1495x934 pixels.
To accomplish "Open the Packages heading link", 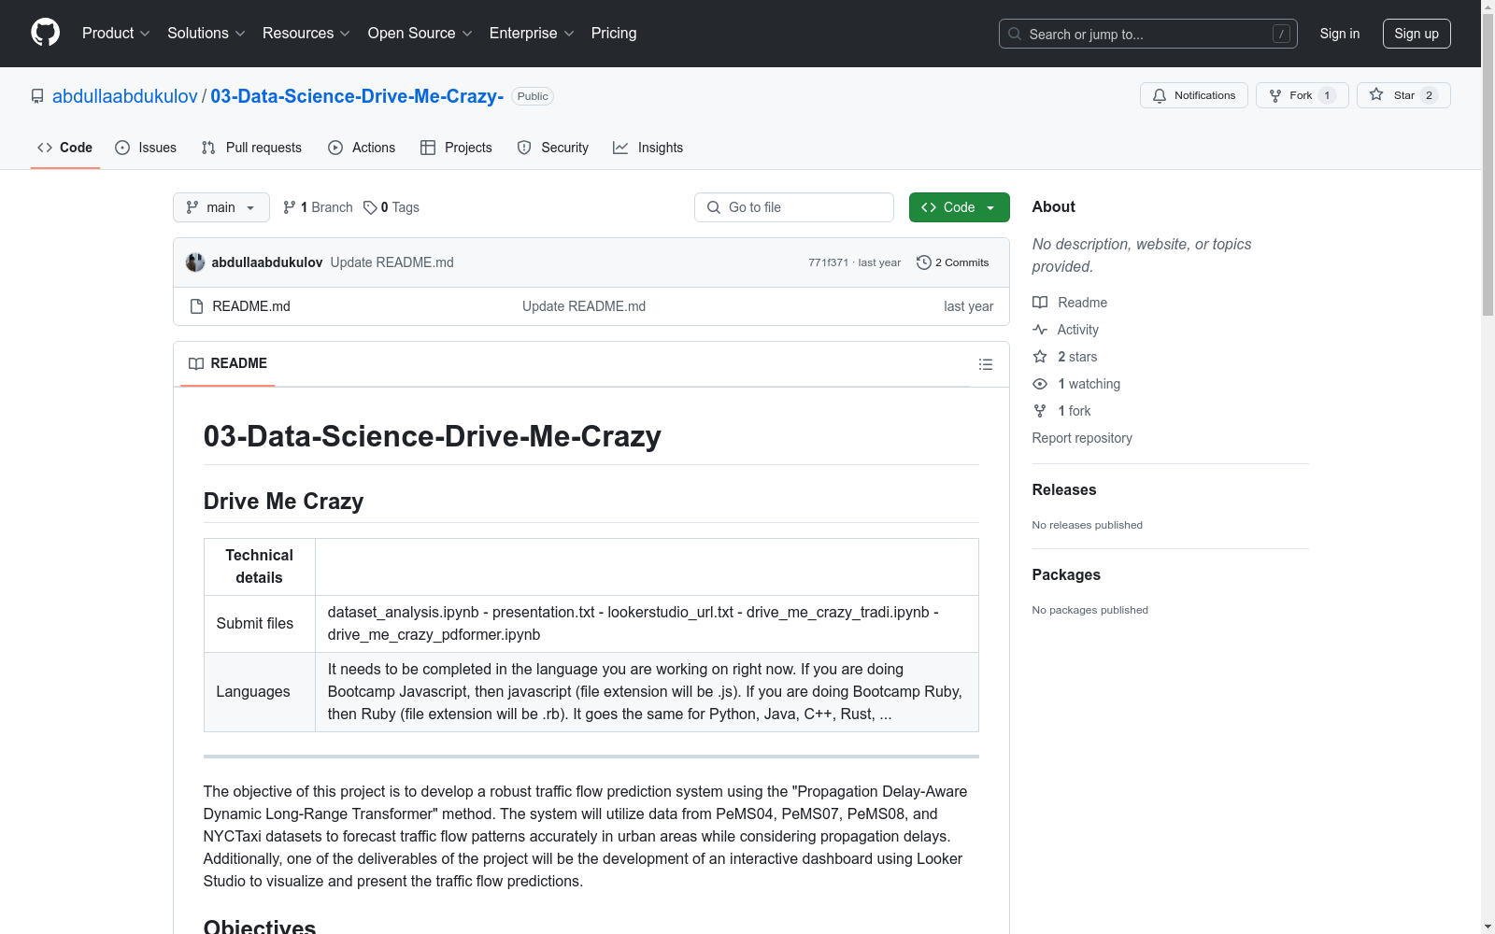I will click(1066, 574).
